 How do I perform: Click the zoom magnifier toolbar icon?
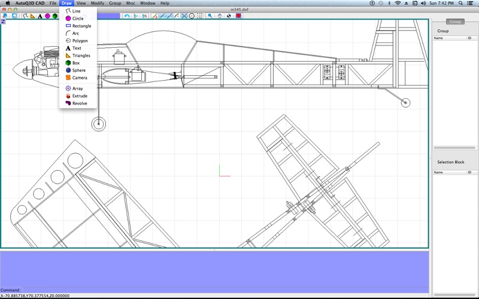[210, 16]
